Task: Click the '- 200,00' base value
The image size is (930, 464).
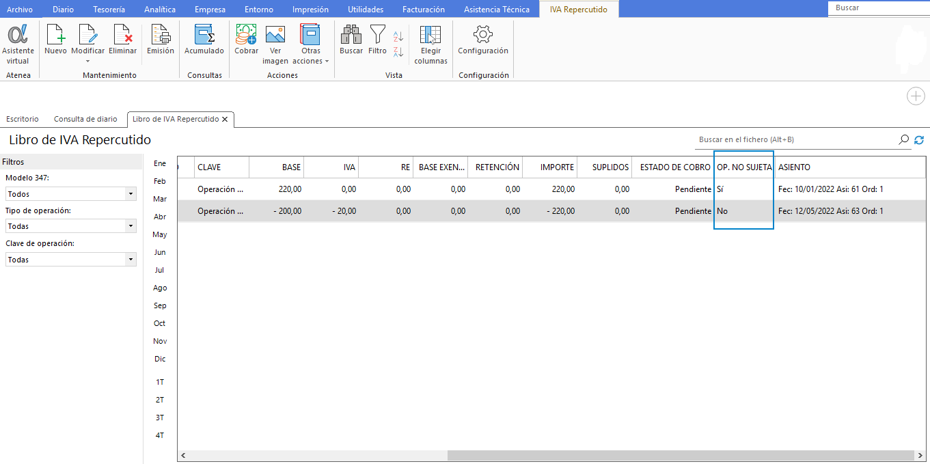Action: [x=287, y=211]
